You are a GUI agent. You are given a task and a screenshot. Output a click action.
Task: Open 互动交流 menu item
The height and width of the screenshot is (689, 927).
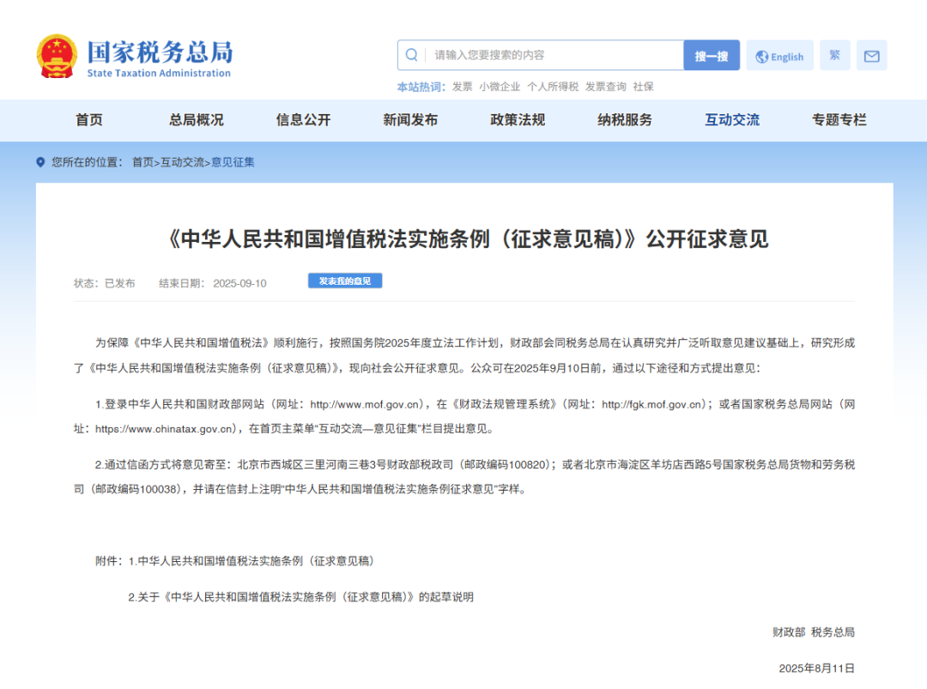click(x=732, y=120)
